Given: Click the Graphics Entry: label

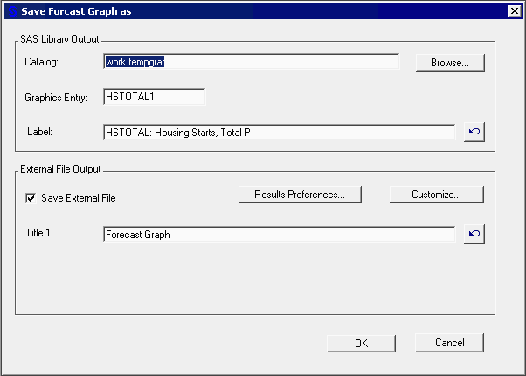Looking at the screenshot, I should 57,98.
